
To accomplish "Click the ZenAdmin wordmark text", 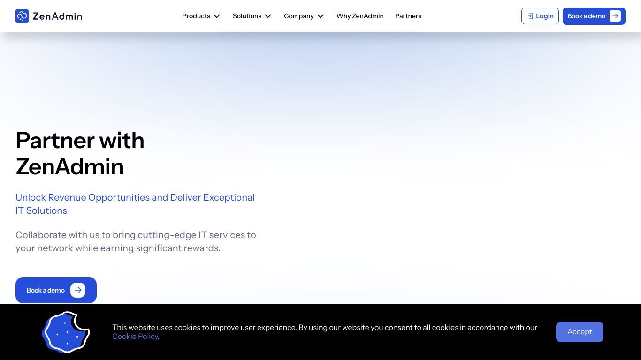I will 57,16.
